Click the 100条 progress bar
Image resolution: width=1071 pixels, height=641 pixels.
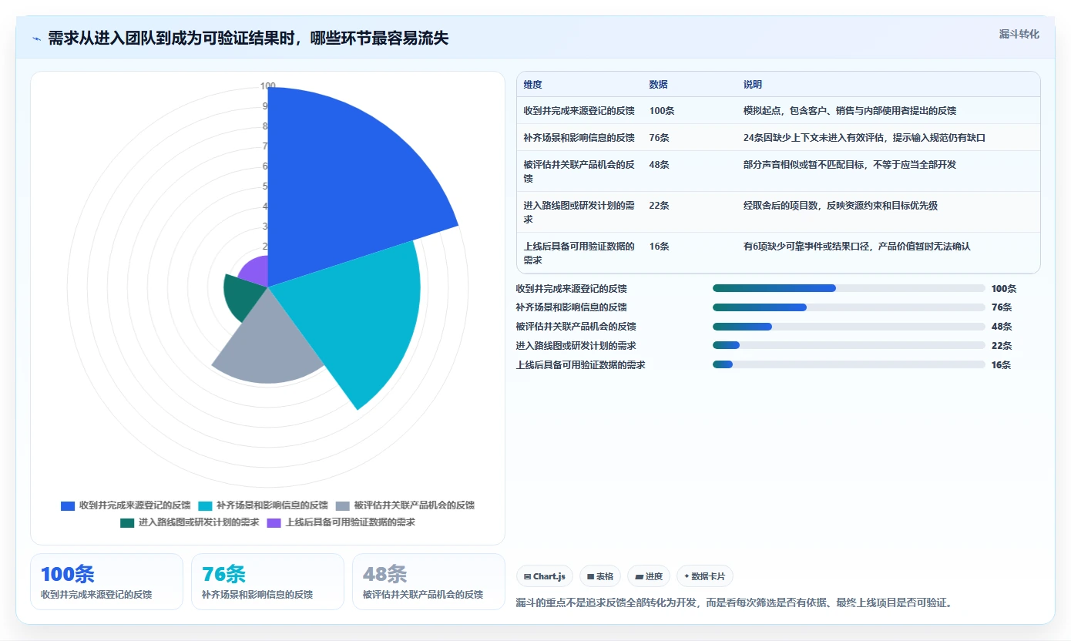[849, 288]
